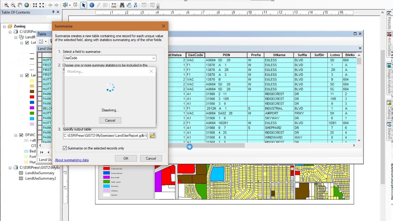Image resolution: width=393 pixels, height=221 pixels.
Task: Cancel the Working dissolving progress
Action: (x=110, y=120)
